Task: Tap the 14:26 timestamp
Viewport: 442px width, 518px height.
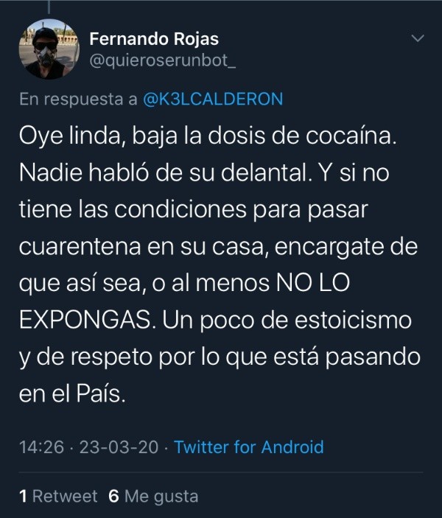Action: tap(41, 447)
